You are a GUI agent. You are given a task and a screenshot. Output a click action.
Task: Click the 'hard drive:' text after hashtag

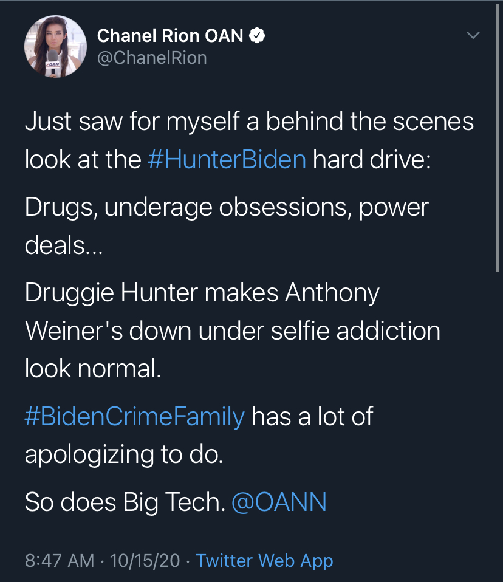[x=372, y=160]
